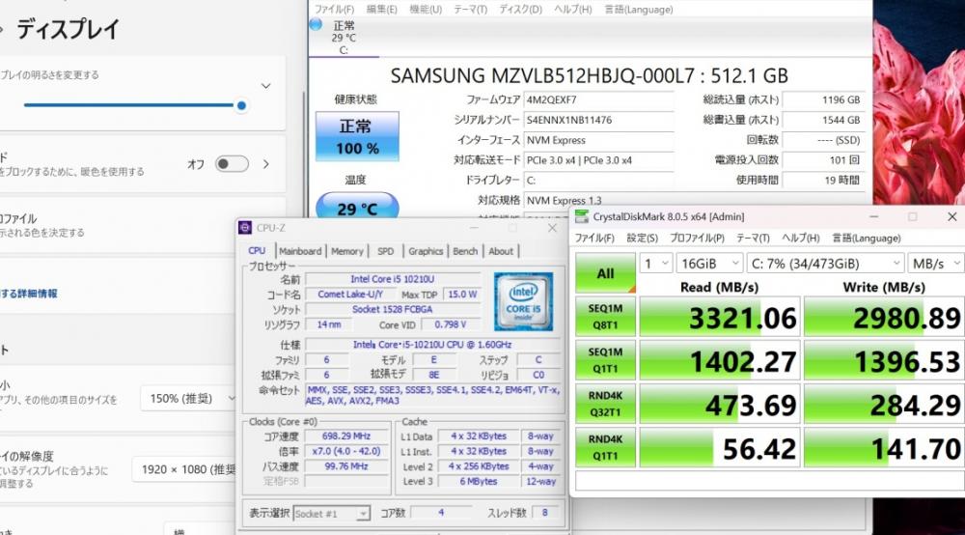Run the RND4K Q1T1 benchmark button
The image size is (965, 535).
coord(606,447)
